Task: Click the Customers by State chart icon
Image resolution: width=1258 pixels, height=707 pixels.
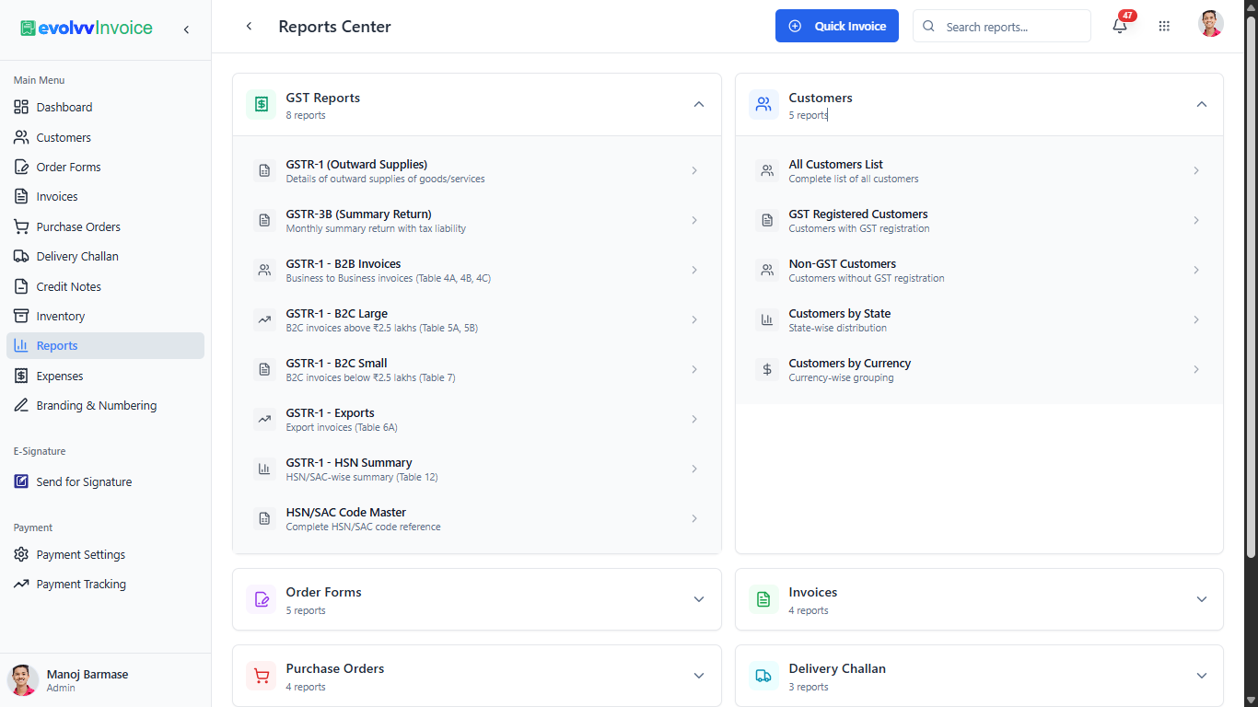Action: point(767,319)
